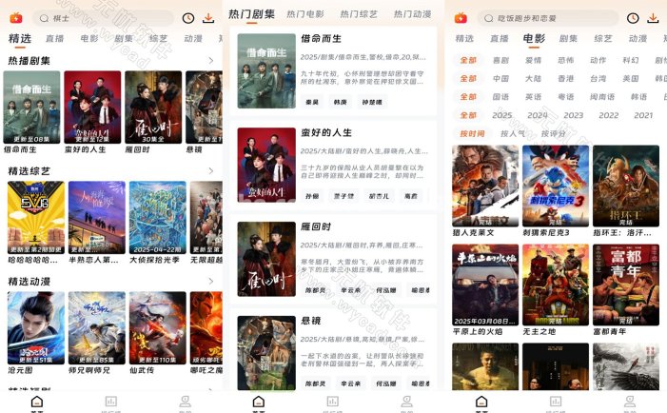Tap home icon in right screen bottom bar
Viewport: 667px width, 413px height.
click(x=481, y=401)
